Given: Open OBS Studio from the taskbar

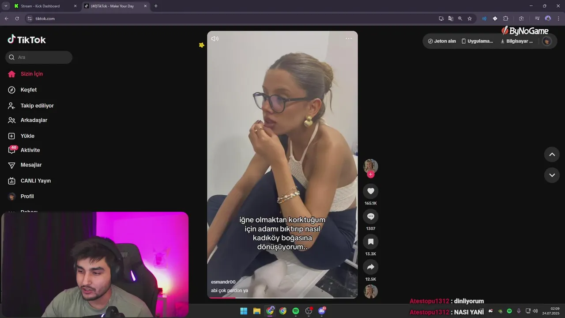Looking at the screenshot, I should pyautogui.click(x=309, y=311).
